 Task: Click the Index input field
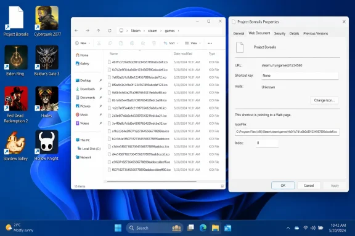(x=267, y=143)
